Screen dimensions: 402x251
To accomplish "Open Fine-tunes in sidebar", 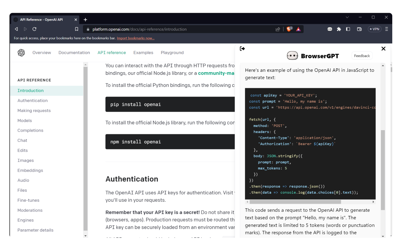I will 29,200.
